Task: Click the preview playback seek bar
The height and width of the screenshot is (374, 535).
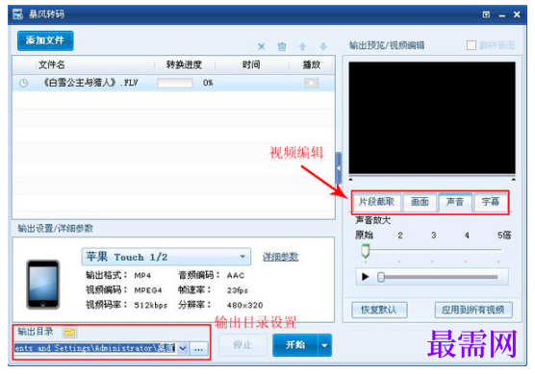Action: coord(438,277)
